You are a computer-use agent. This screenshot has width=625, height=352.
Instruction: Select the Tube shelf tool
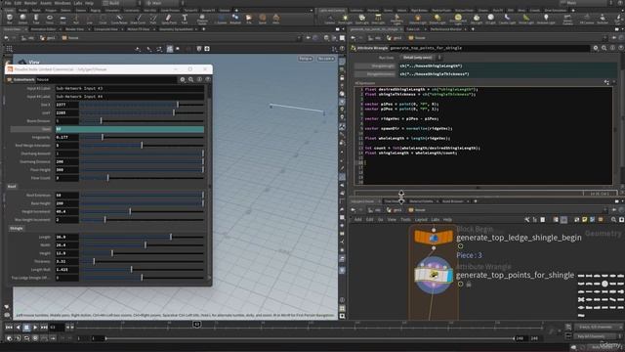pos(36,18)
